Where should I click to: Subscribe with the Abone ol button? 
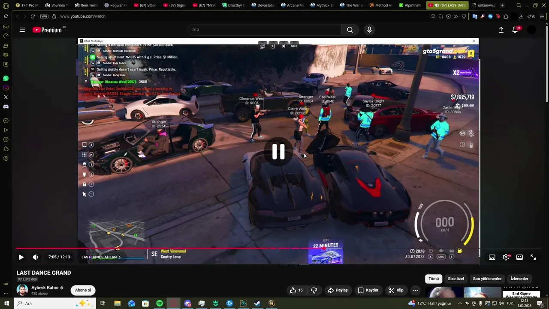(83, 290)
